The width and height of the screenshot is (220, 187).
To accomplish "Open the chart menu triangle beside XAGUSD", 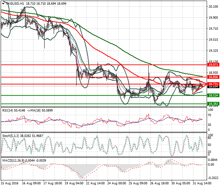I will click(x=3, y=4).
